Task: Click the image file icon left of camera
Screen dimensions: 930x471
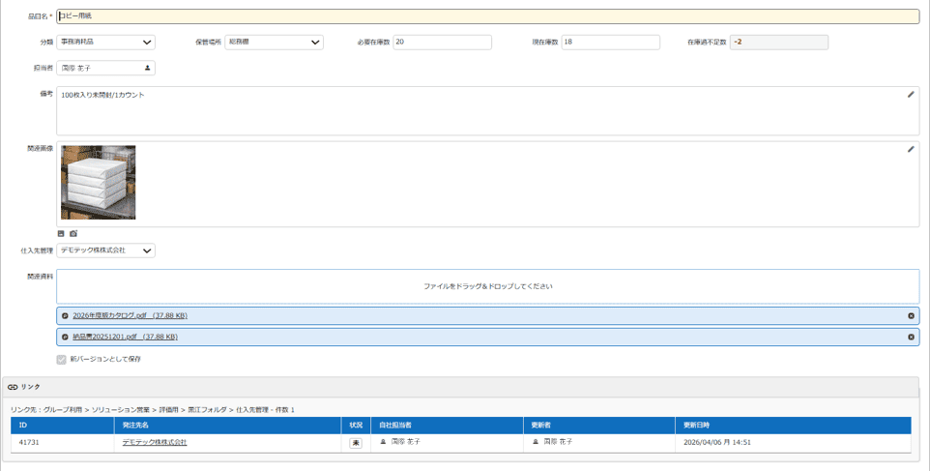Action: 62,234
